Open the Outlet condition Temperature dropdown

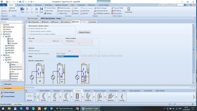click(x=92, y=41)
